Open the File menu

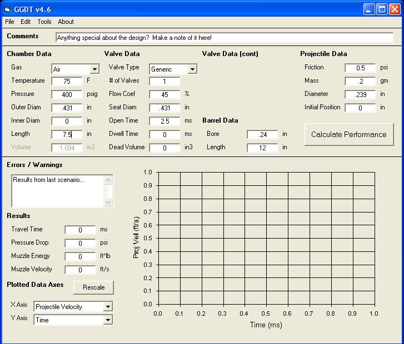click(9, 22)
